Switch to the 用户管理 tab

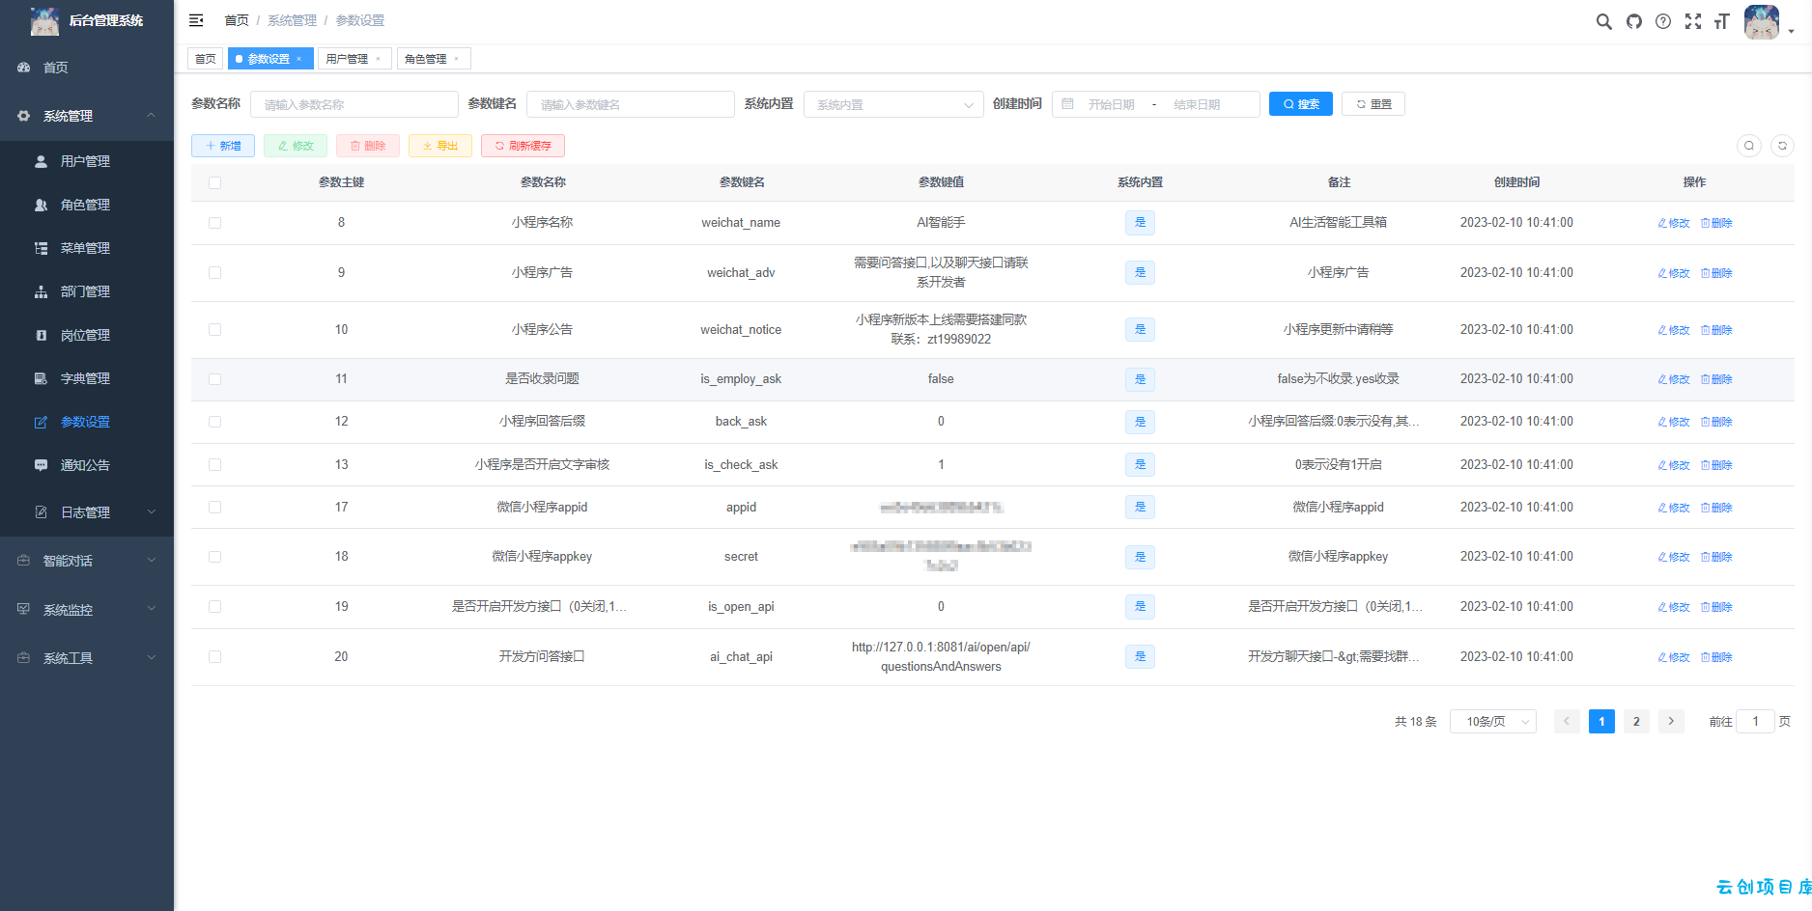coord(354,59)
